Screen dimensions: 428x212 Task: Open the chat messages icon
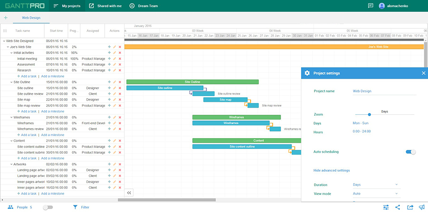(x=370, y=6)
